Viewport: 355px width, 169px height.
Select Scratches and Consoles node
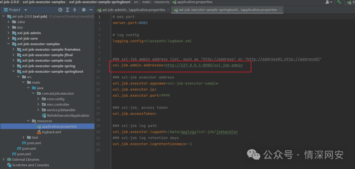pos(31,165)
